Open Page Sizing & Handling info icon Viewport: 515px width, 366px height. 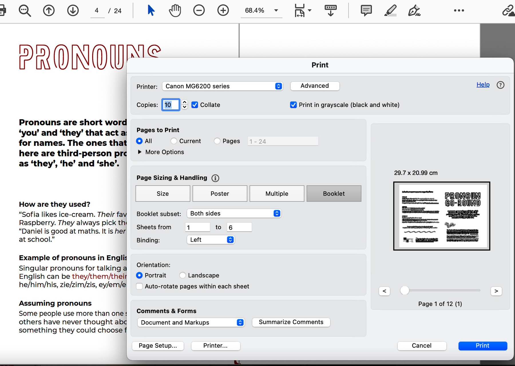click(x=215, y=178)
